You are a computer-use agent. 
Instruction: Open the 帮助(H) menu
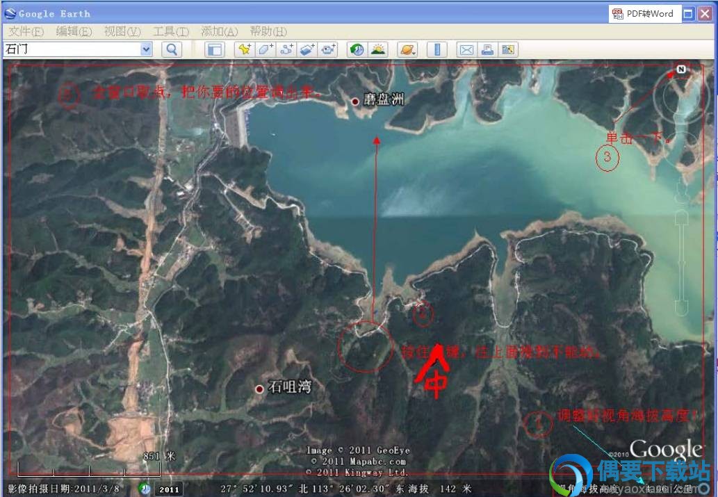tap(268, 31)
